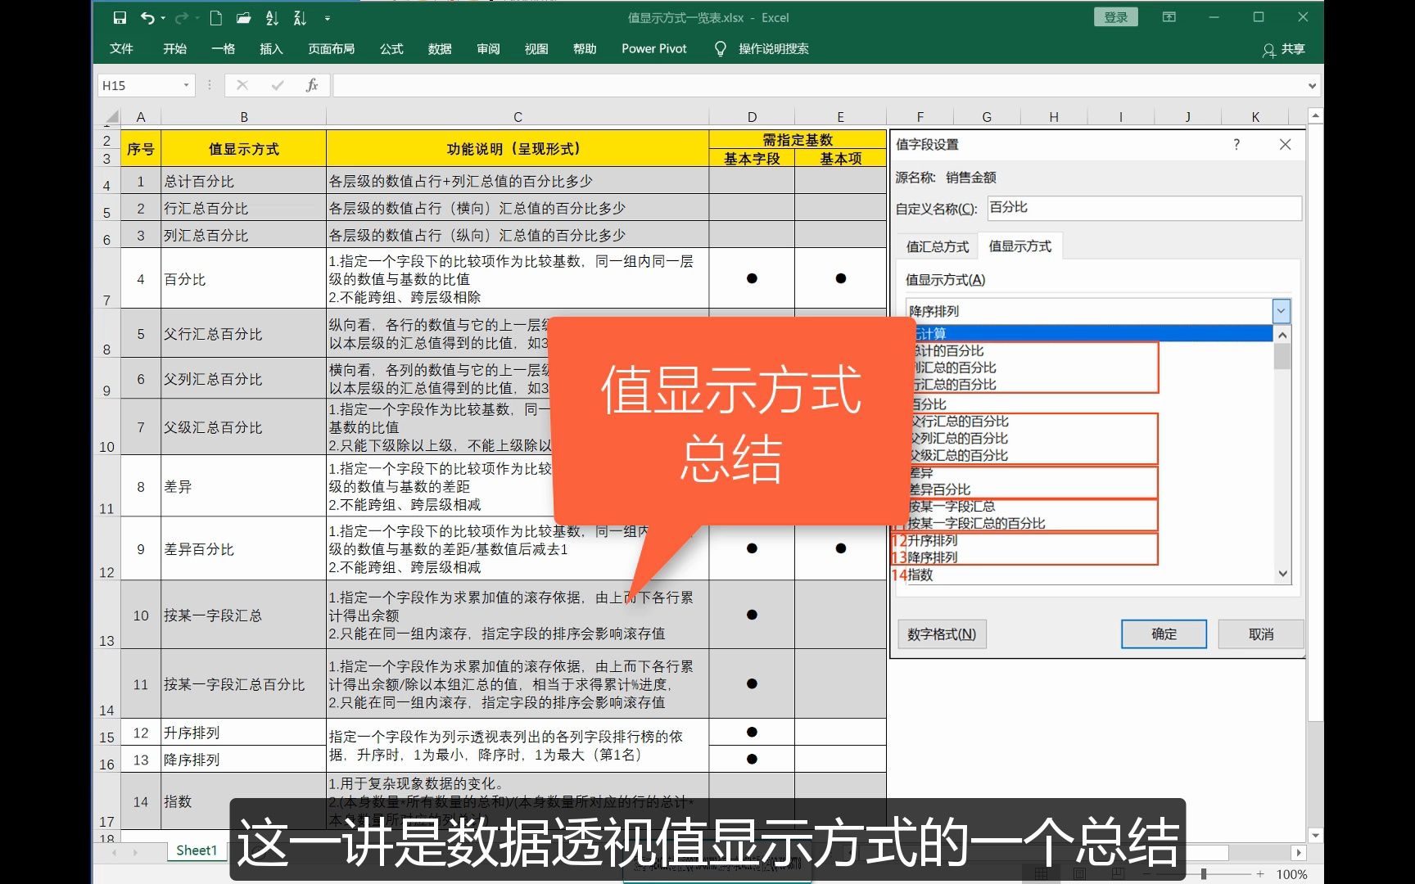
Task: Switch to the 值汇总方式 tab
Action: pos(936,246)
